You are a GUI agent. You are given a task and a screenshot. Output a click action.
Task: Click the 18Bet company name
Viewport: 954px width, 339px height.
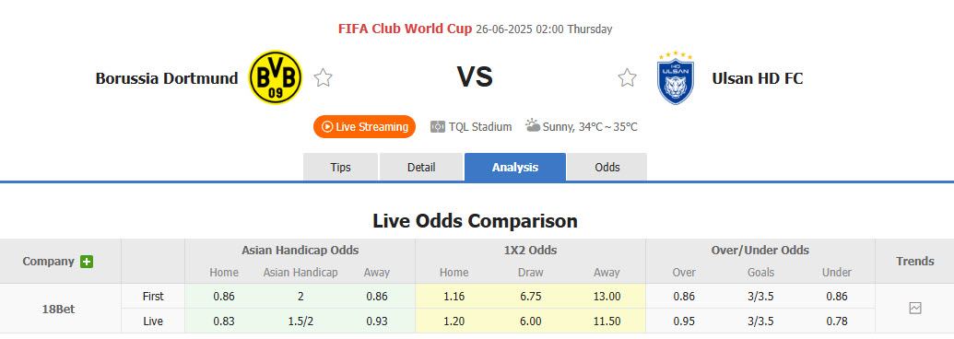click(58, 309)
